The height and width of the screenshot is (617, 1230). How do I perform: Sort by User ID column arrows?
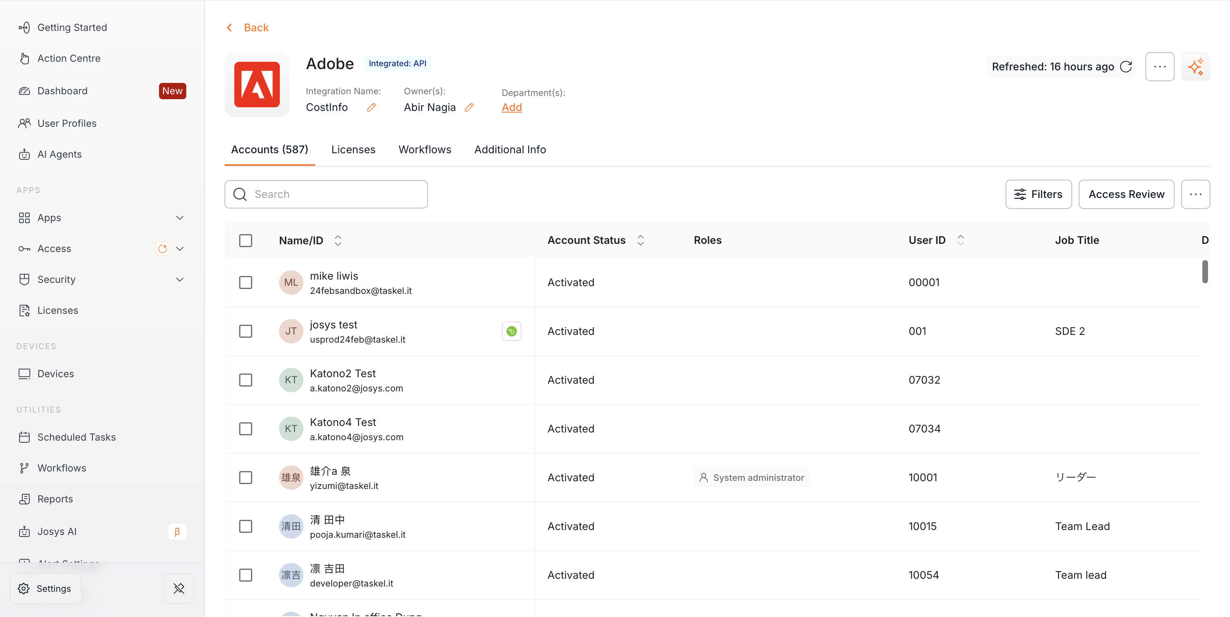point(961,240)
